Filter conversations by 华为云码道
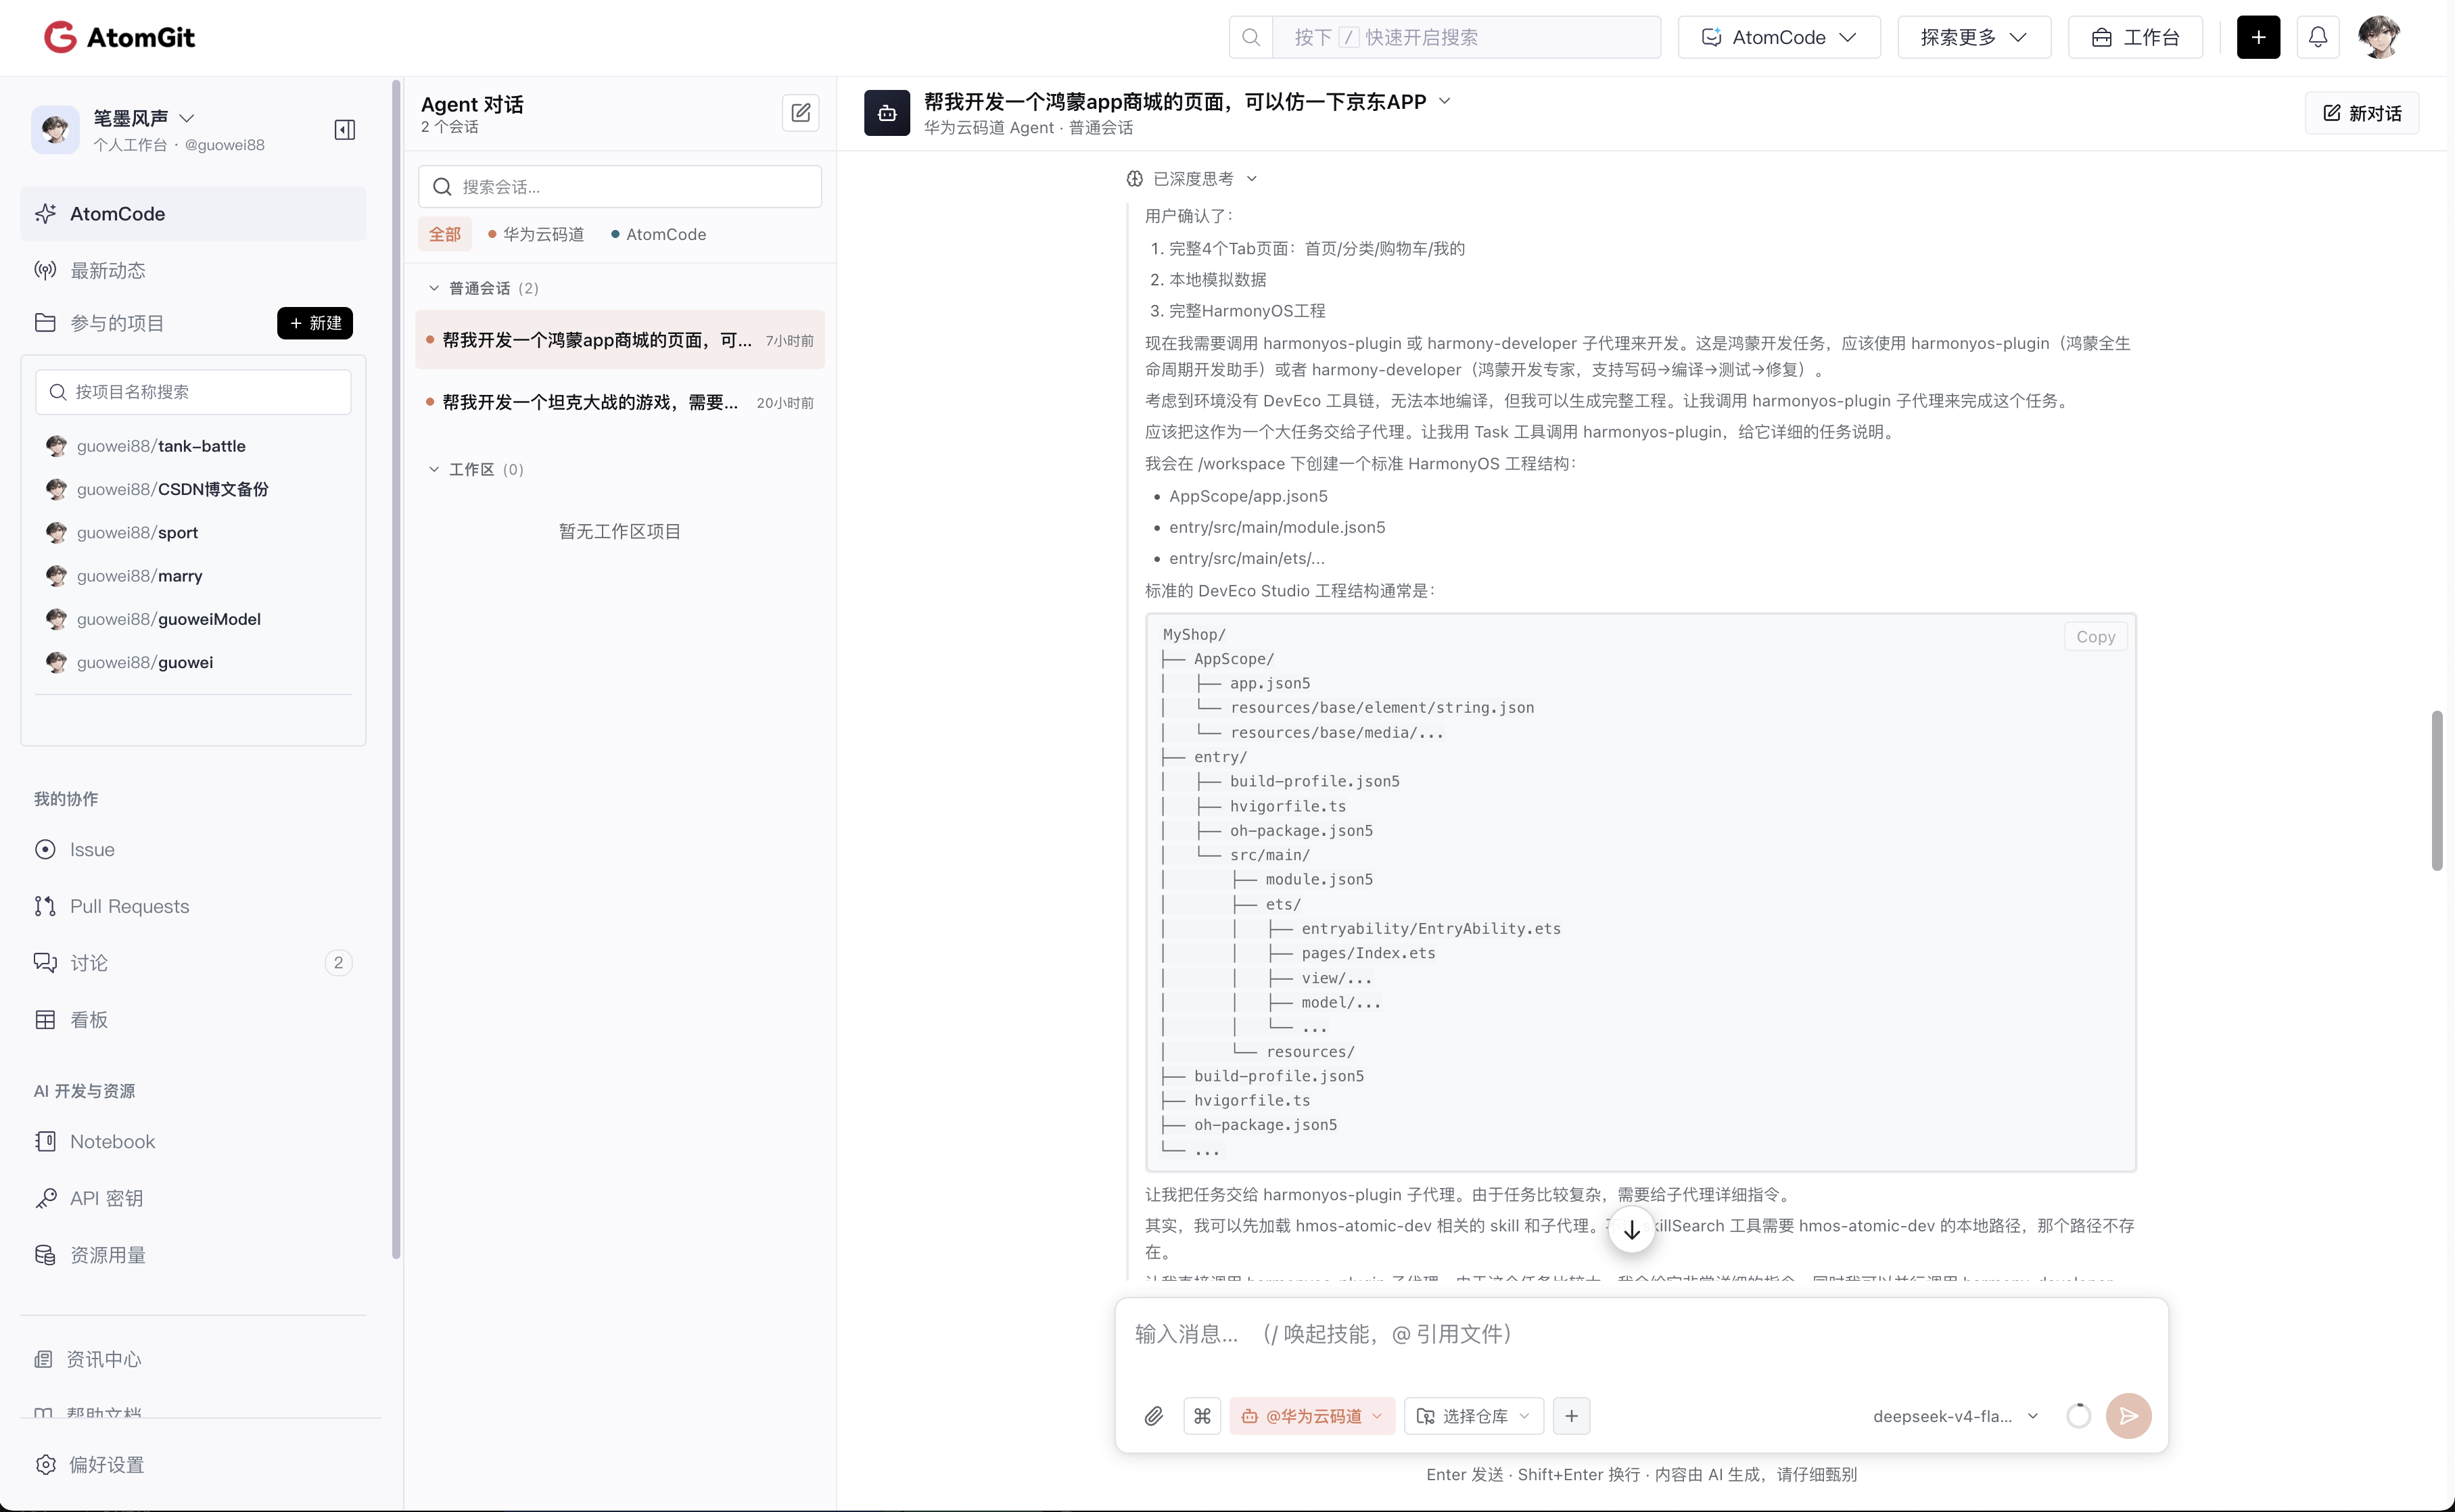This screenshot has height=1512, width=2455. (x=536, y=234)
